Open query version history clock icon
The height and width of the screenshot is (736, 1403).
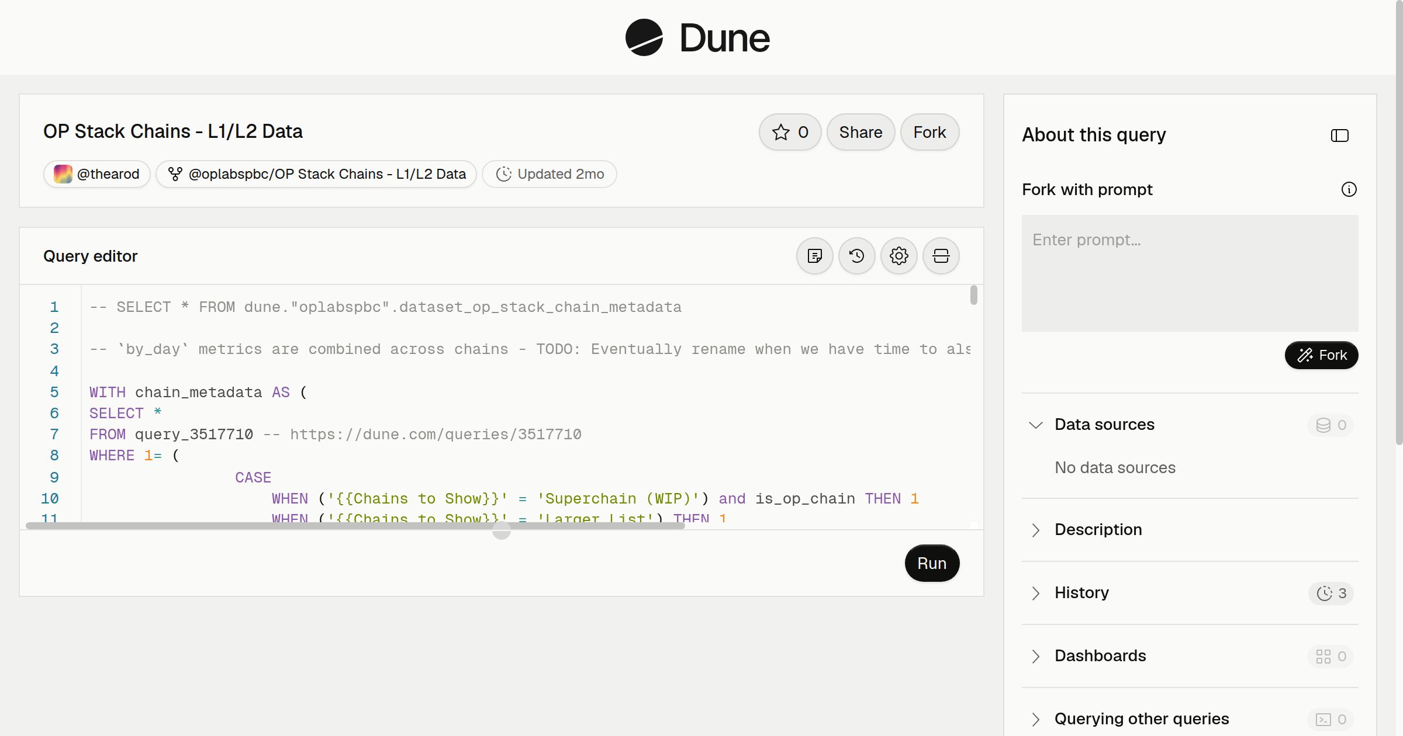pyautogui.click(x=857, y=256)
